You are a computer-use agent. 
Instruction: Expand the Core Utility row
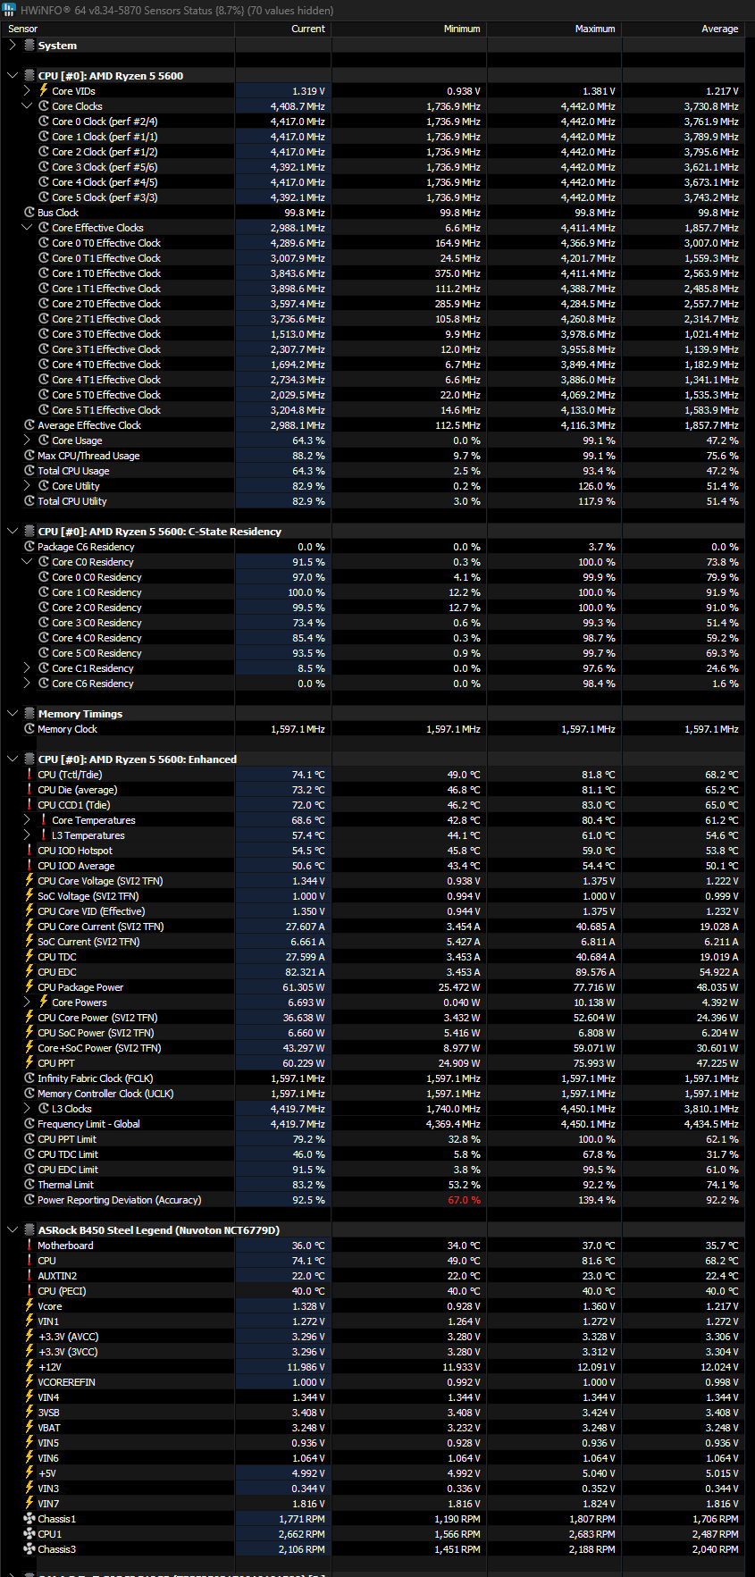point(27,485)
